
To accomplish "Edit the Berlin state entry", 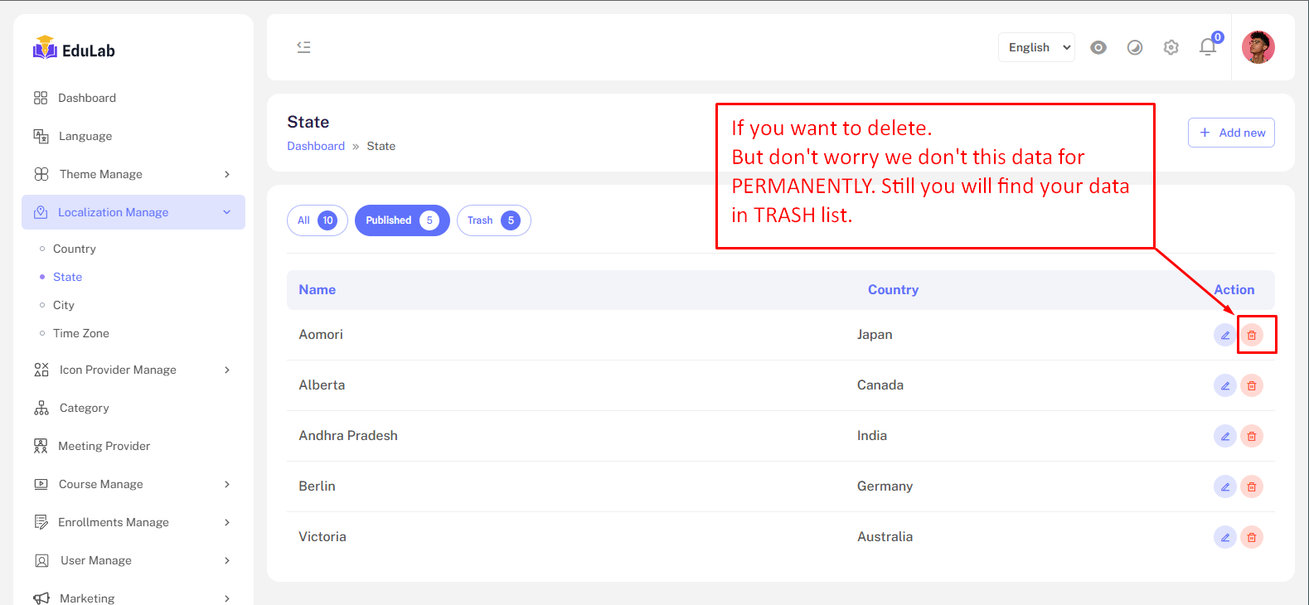I will point(1224,486).
